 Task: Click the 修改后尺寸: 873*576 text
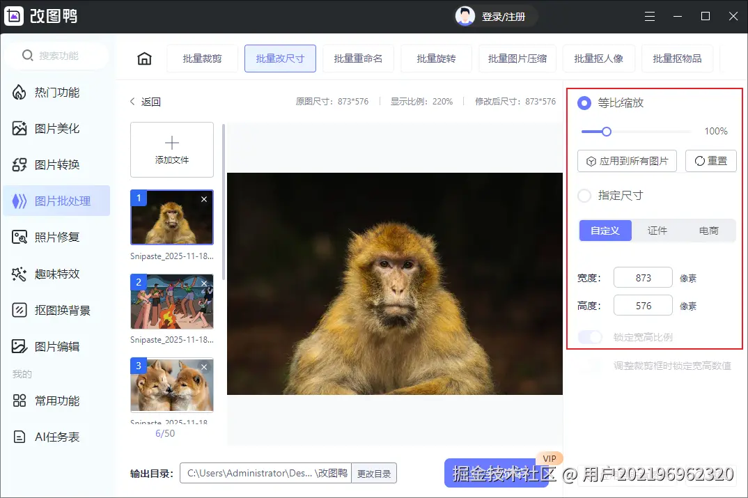click(515, 102)
